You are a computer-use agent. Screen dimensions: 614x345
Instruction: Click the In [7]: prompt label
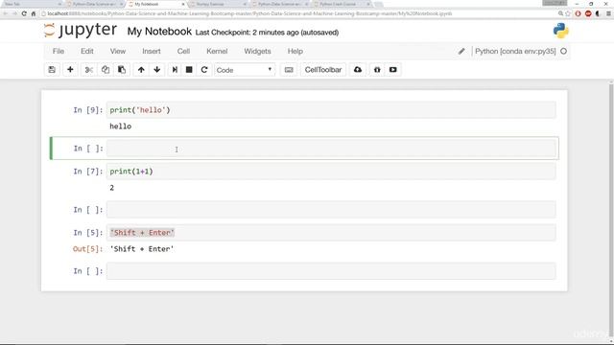[x=87, y=172]
